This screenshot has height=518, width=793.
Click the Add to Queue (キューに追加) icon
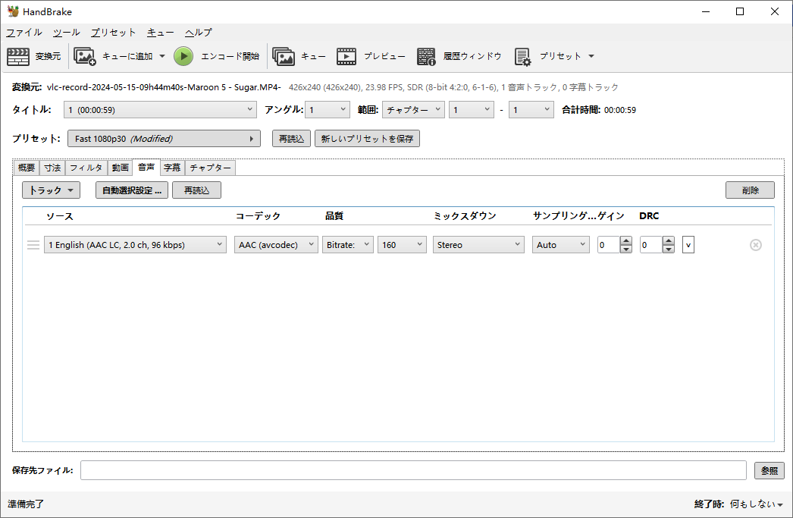pyautogui.click(x=84, y=56)
